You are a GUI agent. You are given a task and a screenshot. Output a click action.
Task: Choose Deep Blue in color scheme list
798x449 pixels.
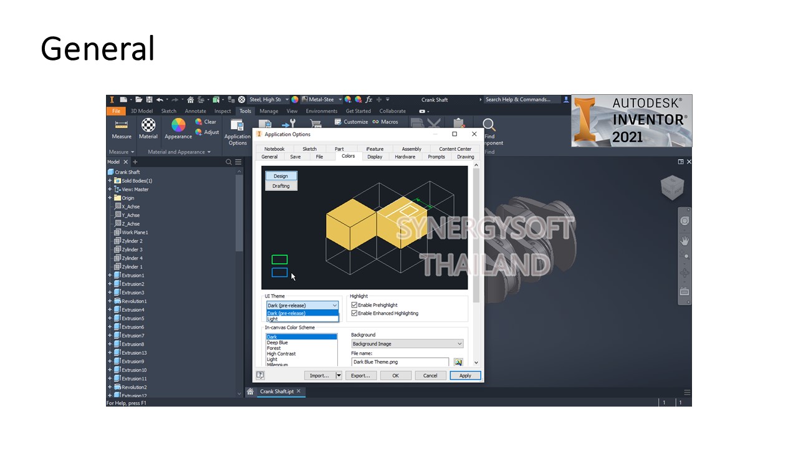[x=277, y=342]
